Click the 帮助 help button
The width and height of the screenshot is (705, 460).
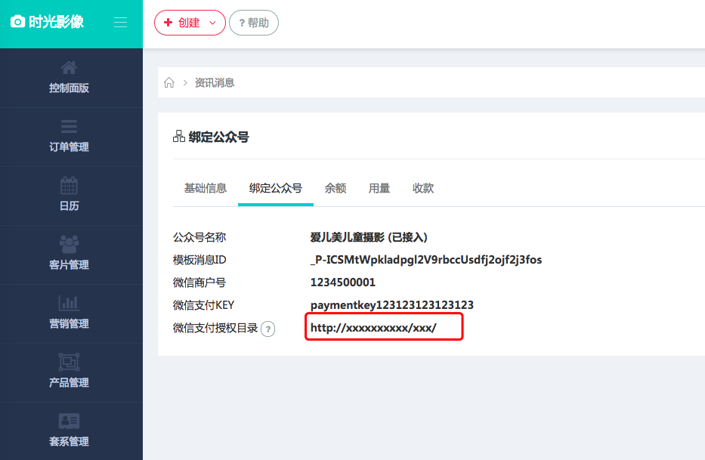(x=254, y=23)
